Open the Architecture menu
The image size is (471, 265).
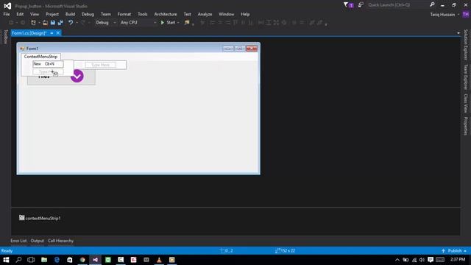coord(166,14)
